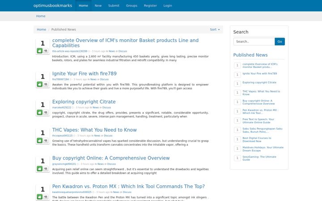
Task: Upvote the ICM's monitor Basket article
Action: (x=40, y=50)
